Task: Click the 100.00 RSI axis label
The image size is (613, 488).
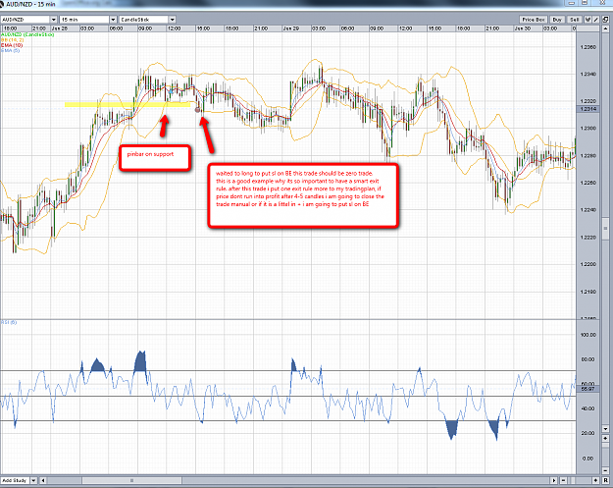Action: pos(588,335)
